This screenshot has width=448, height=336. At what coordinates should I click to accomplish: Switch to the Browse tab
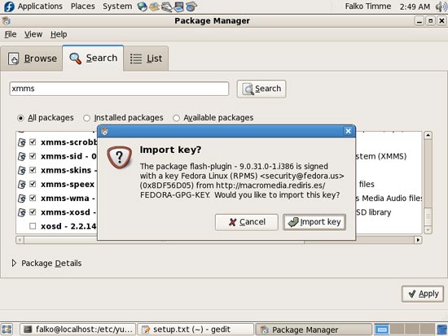32,59
